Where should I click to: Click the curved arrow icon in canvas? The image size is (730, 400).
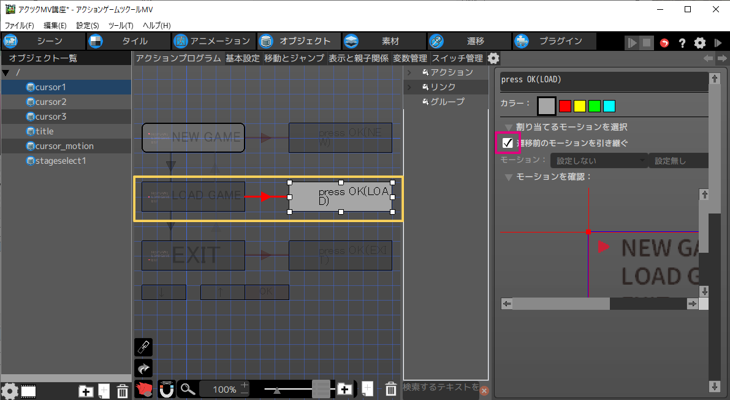tap(143, 368)
